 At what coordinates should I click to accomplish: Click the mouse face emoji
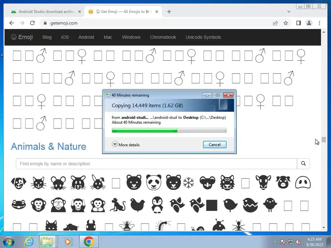[x=58, y=183]
